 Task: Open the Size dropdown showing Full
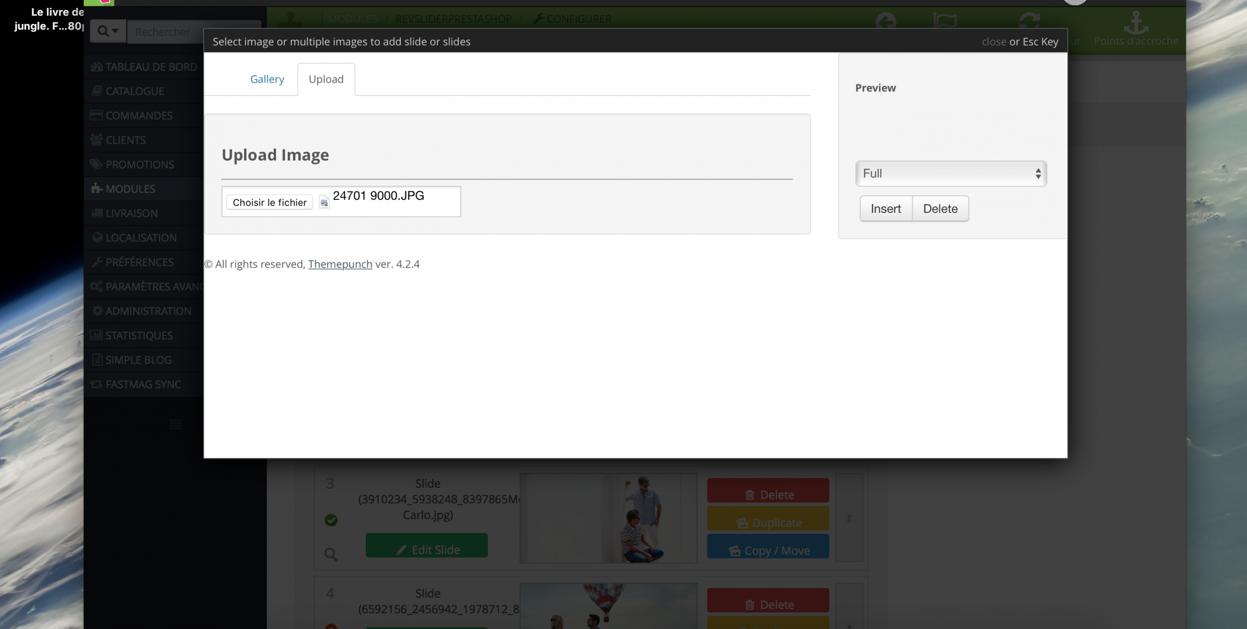[x=950, y=173]
